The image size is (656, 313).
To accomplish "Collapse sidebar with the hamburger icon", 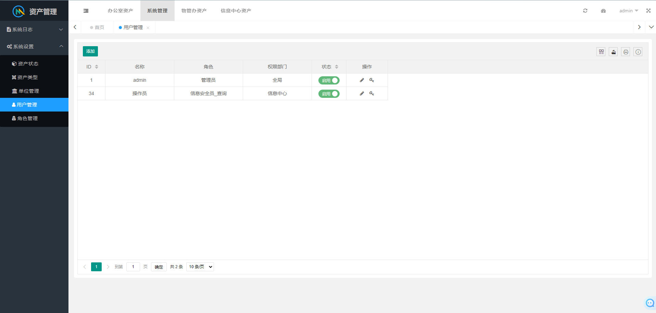I will (86, 11).
